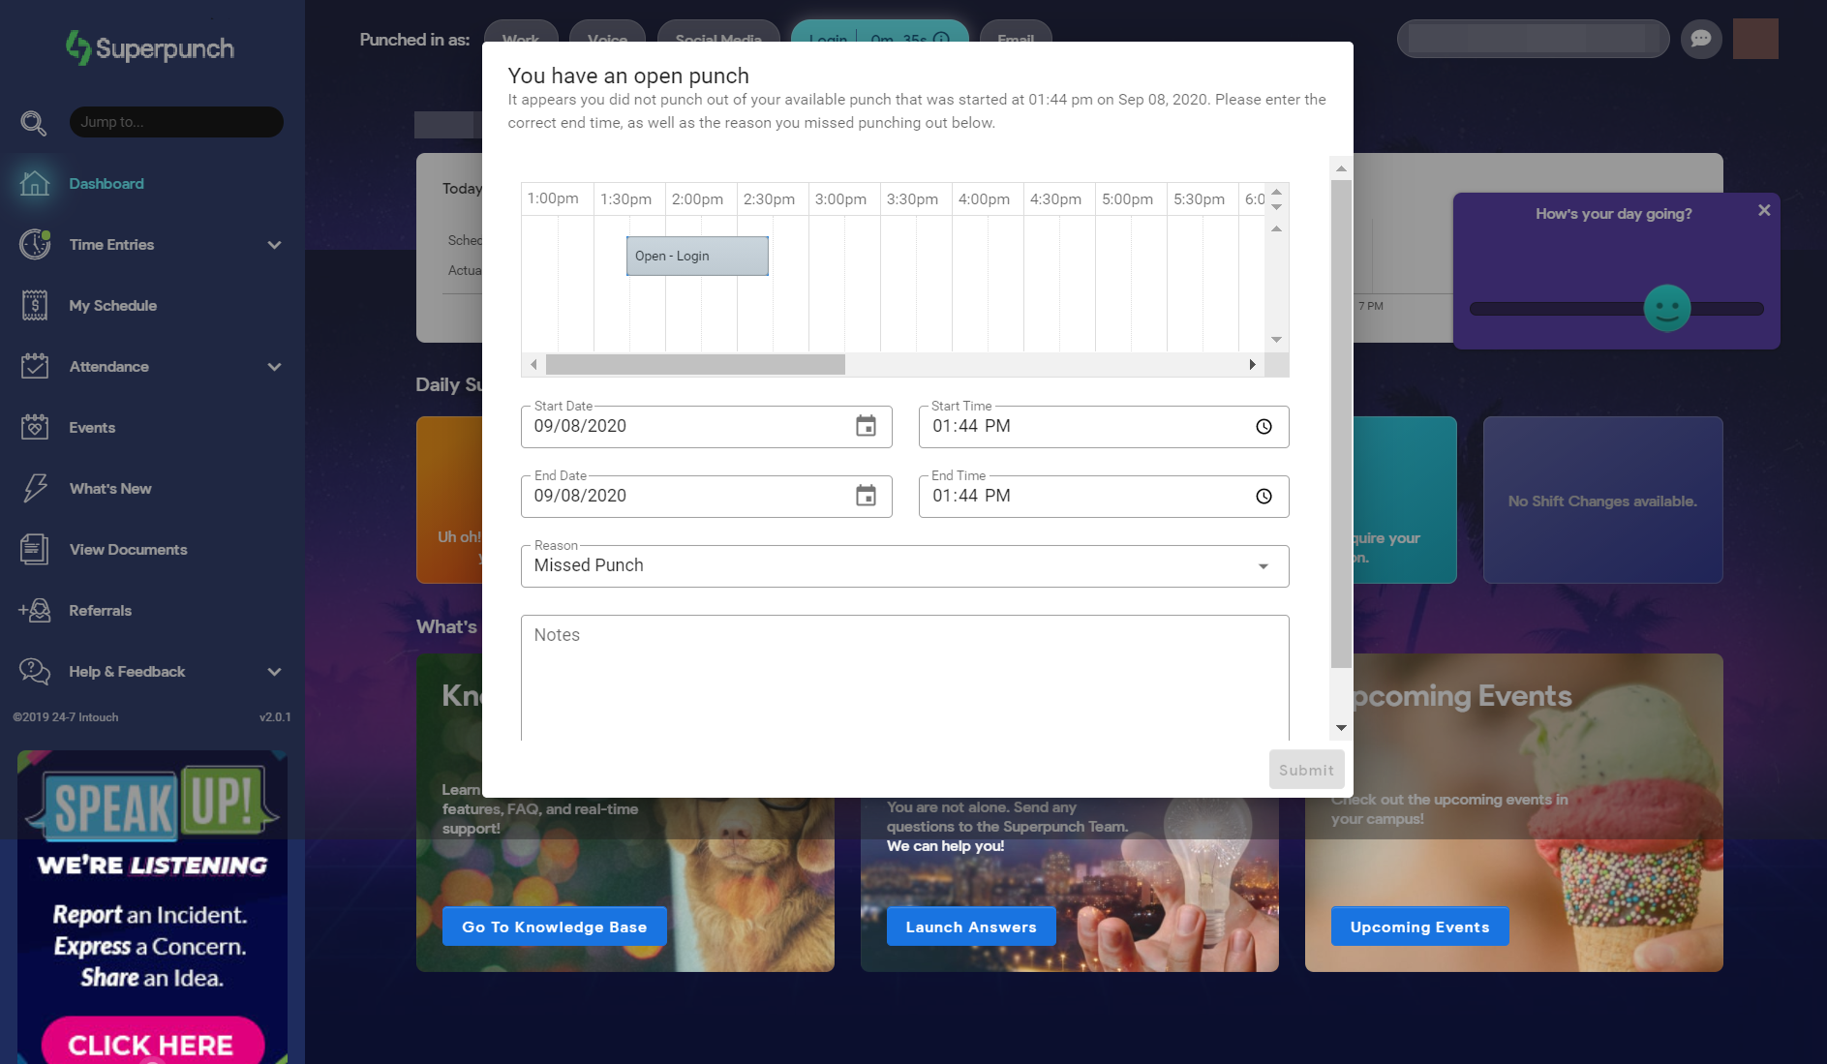Click the sidebar search magnifier icon
This screenshot has height=1064, width=1827.
point(34,123)
